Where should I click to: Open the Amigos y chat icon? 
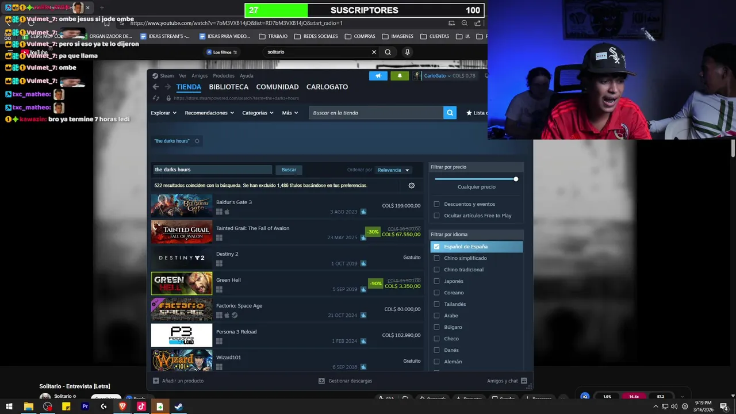(524, 381)
